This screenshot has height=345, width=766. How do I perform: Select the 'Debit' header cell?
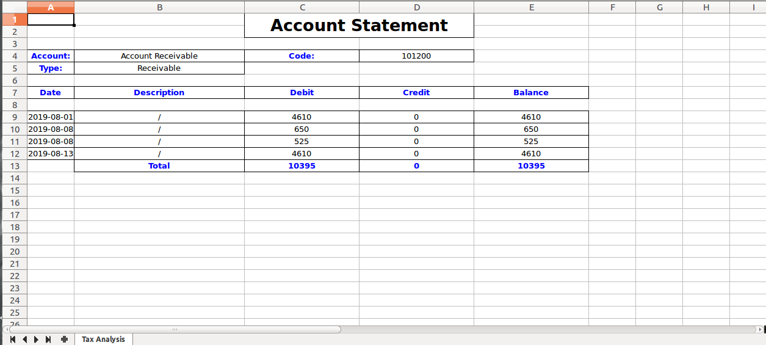(x=302, y=93)
